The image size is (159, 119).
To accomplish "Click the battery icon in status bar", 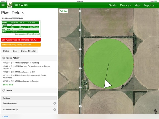I will click(x=156, y=1).
